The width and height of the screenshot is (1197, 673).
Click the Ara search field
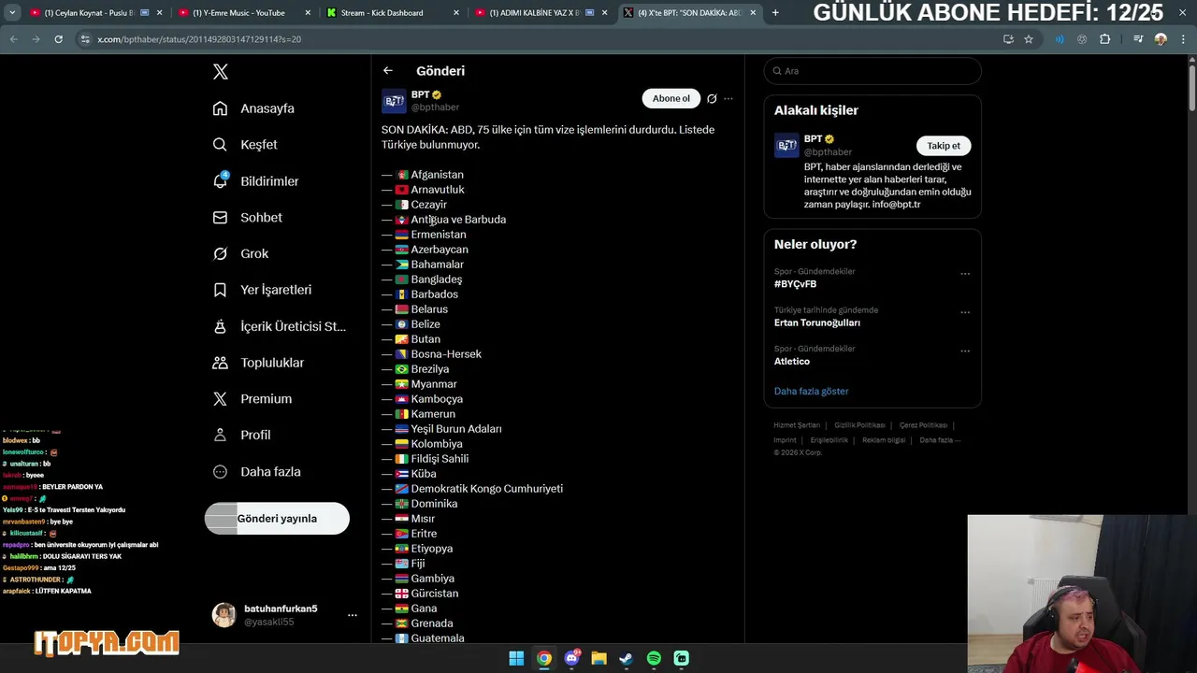[x=873, y=71]
